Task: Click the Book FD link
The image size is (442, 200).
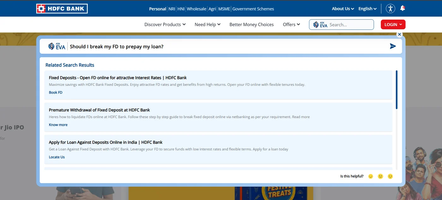Action: coord(56,92)
